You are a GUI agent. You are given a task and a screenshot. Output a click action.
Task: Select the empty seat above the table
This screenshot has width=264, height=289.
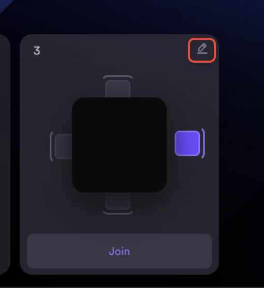tap(118, 89)
